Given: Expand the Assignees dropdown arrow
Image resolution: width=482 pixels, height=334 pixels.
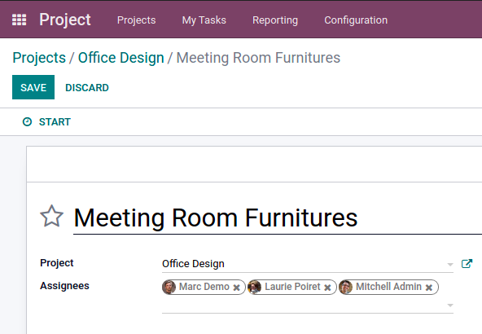Looking at the screenshot, I should coord(450,305).
